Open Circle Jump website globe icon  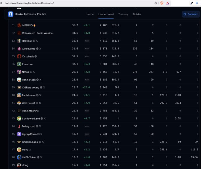click(37, 49)
